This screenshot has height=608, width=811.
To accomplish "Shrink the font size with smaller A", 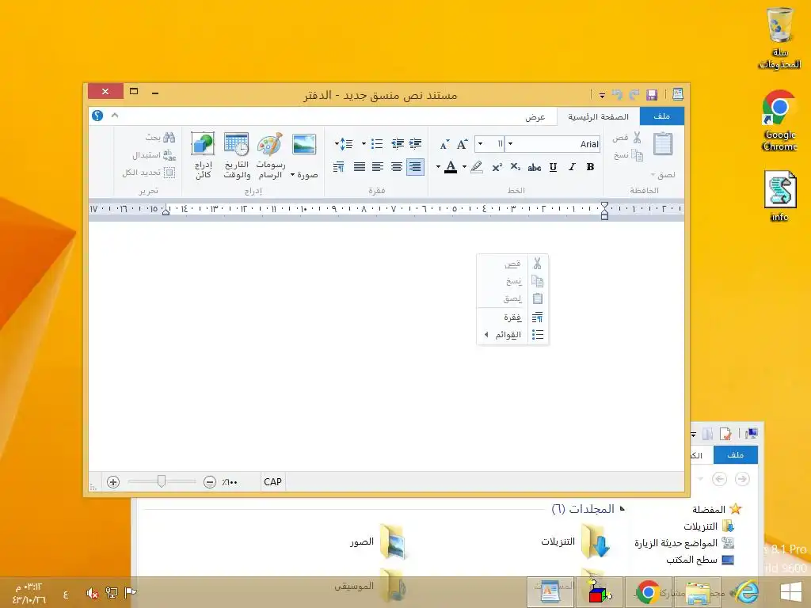I will coord(444,145).
